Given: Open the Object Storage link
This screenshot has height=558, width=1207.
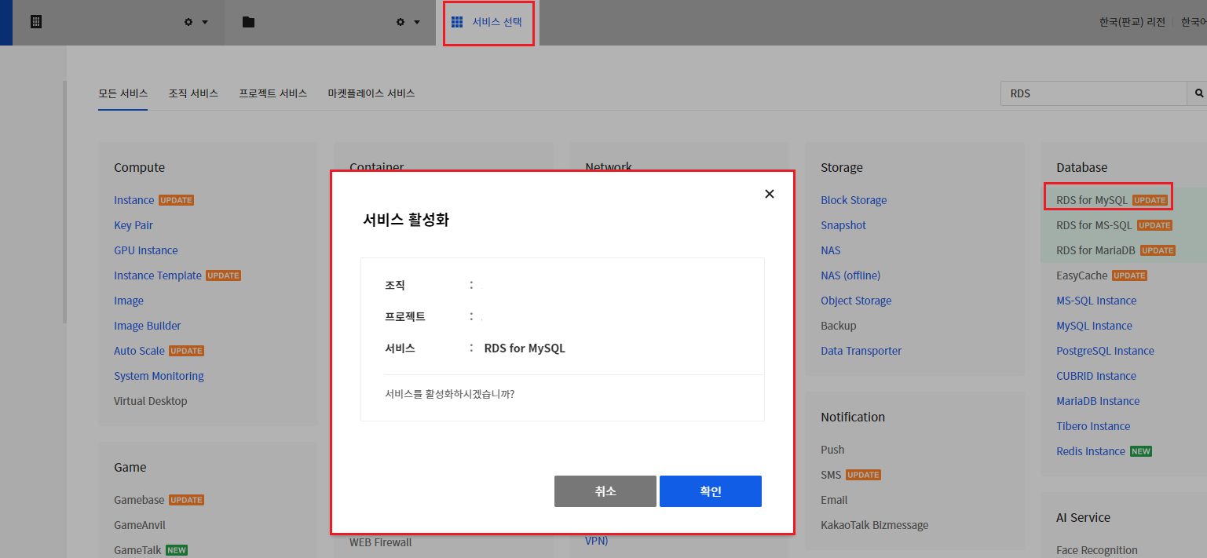Looking at the screenshot, I should pos(856,301).
